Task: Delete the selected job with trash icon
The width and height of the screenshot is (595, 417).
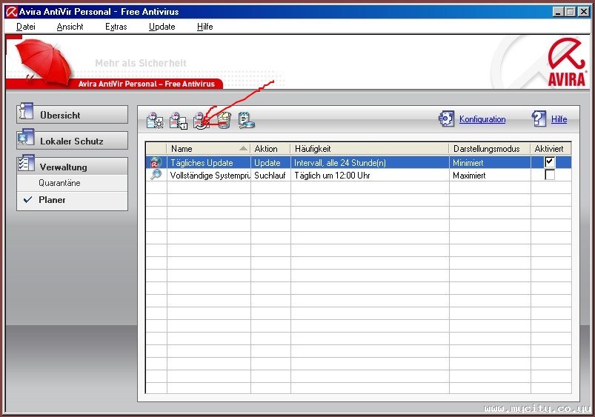Action: tap(224, 121)
